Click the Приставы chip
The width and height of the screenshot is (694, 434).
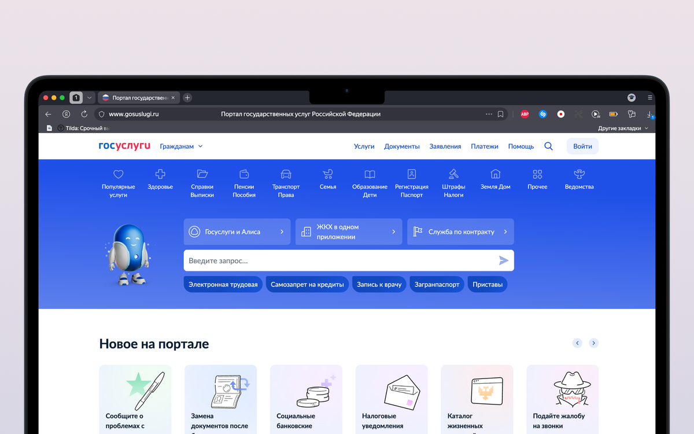pyautogui.click(x=488, y=284)
